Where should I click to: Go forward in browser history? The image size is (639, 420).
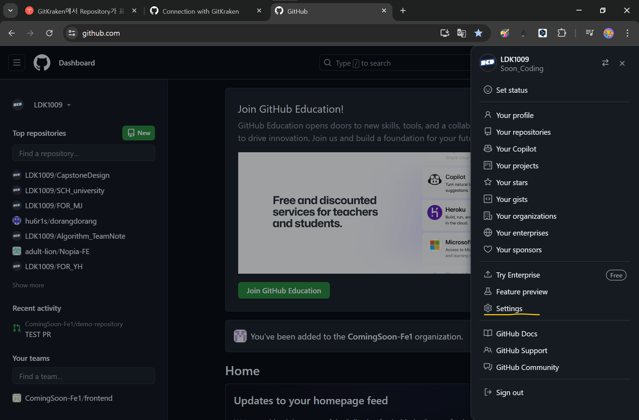point(30,33)
